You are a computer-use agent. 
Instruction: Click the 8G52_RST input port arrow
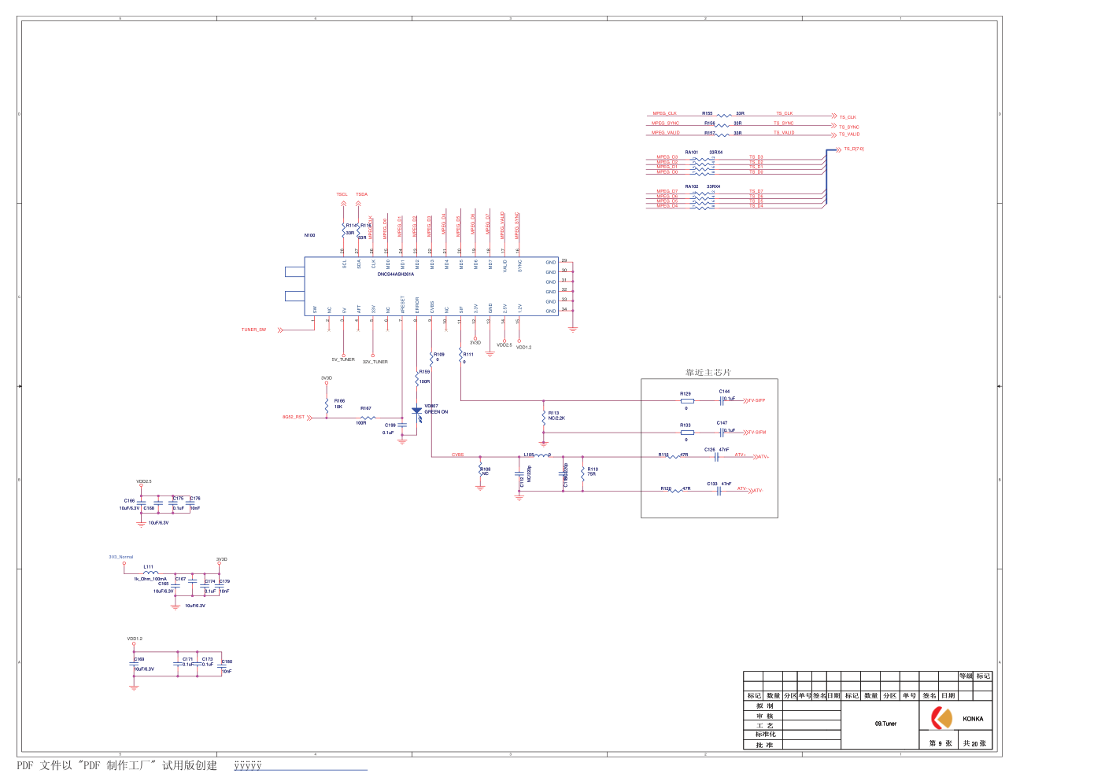click(x=310, y=418)
